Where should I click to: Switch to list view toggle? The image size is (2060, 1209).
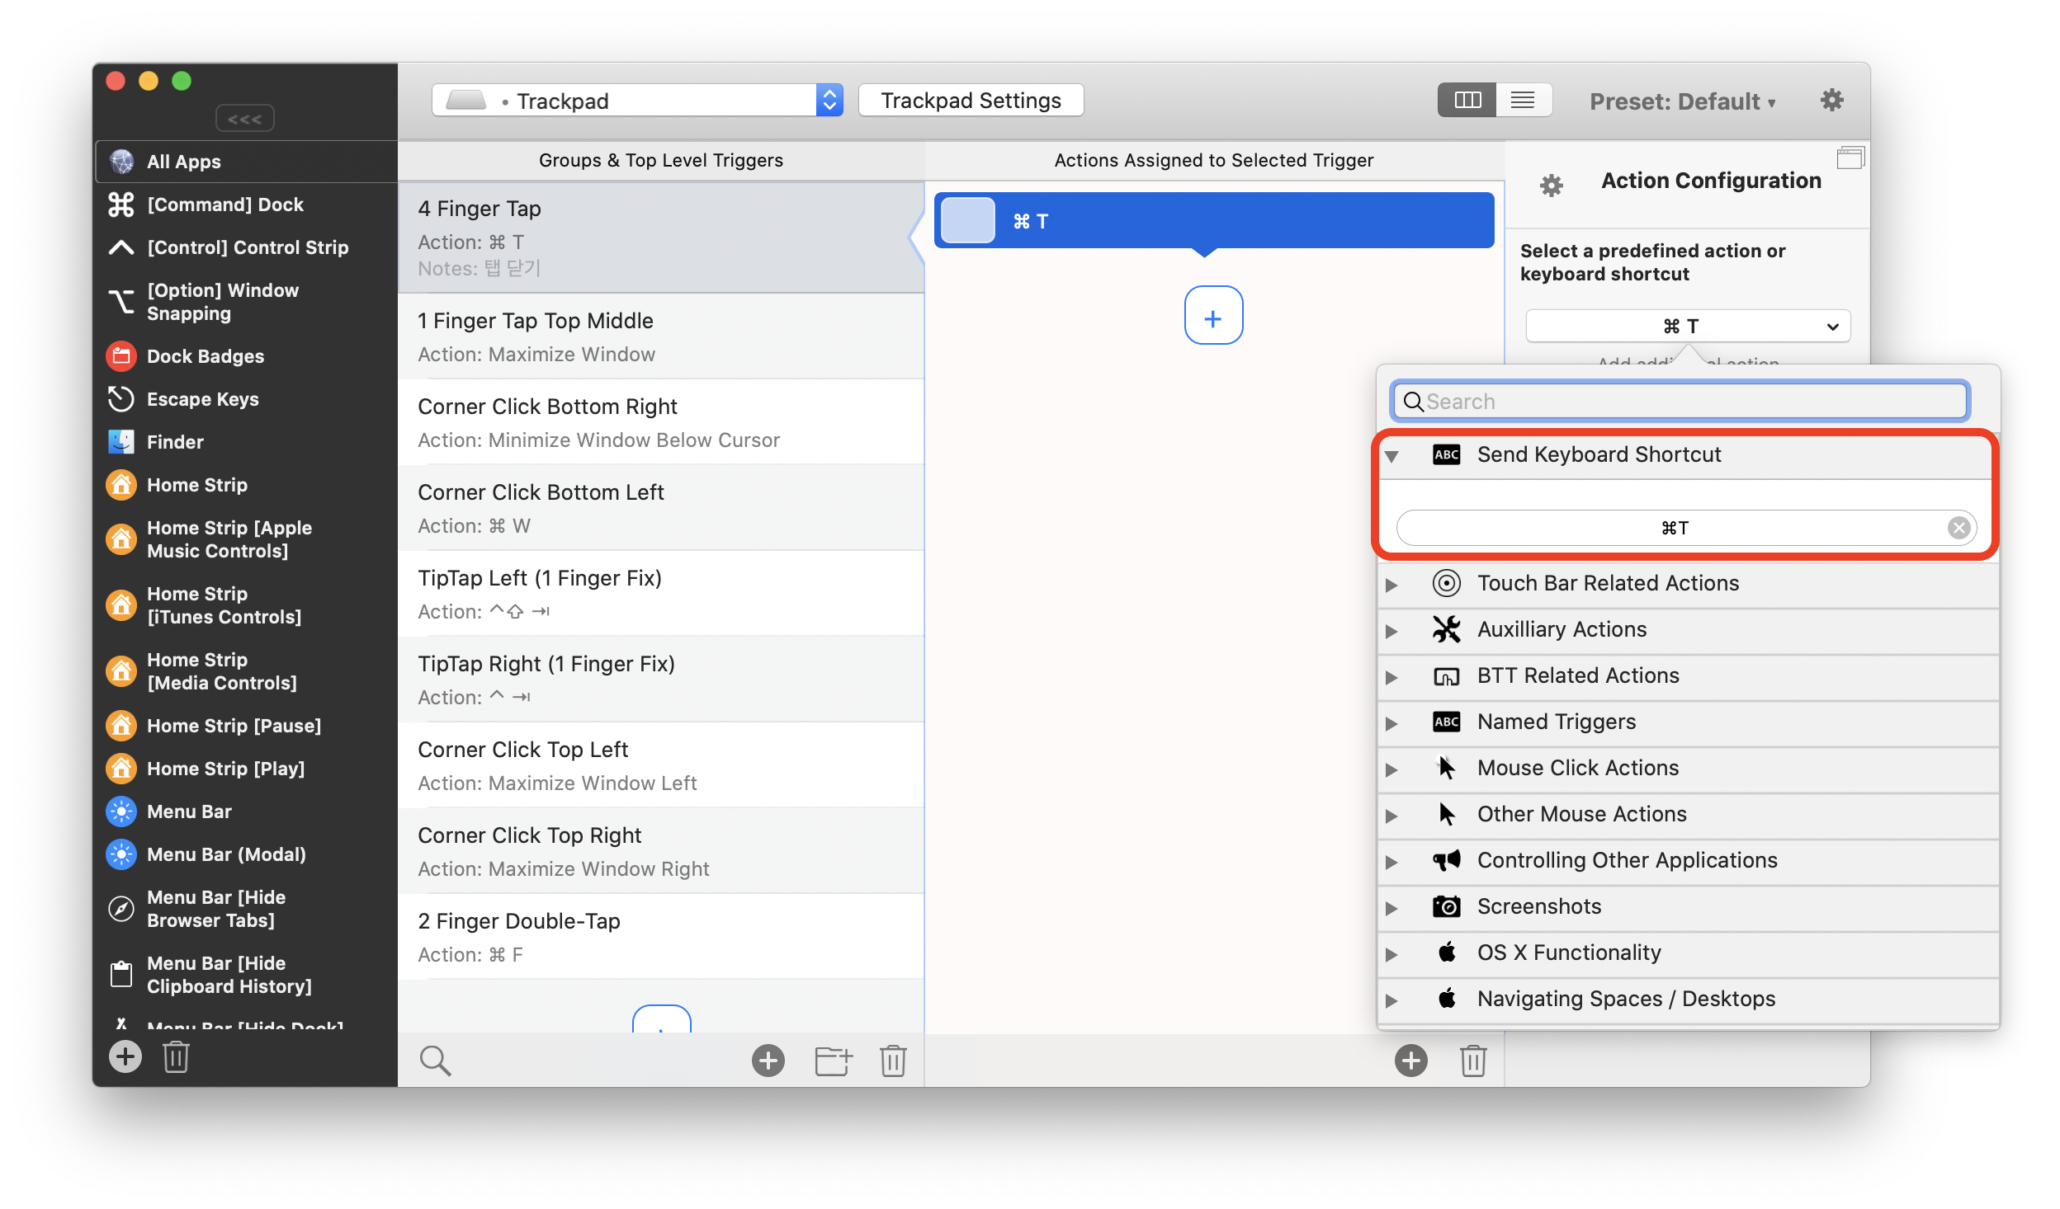tap(1523, 101)
